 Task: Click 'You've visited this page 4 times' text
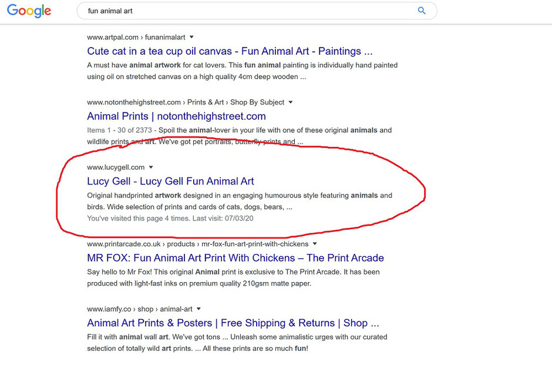point(170,219)
